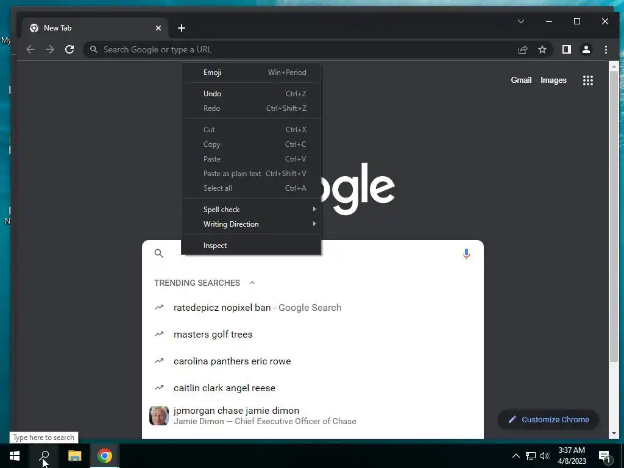Open the taskbar clock and date
This screenshot has height=468, width=624.
coord(572,456)
